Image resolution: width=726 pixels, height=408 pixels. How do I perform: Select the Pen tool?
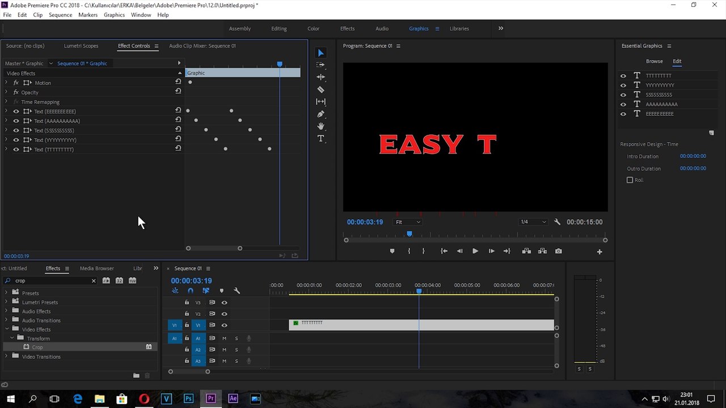(320, 114)
